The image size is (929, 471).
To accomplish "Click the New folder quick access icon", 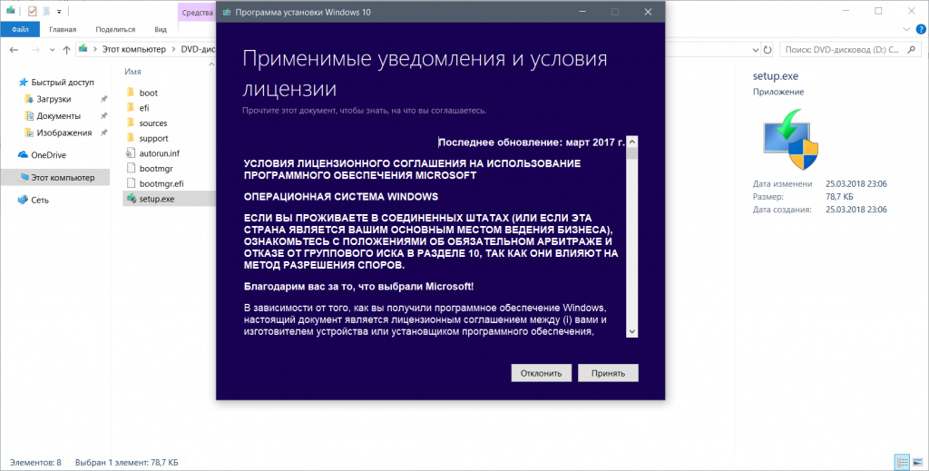I will [x=46, y=11].
